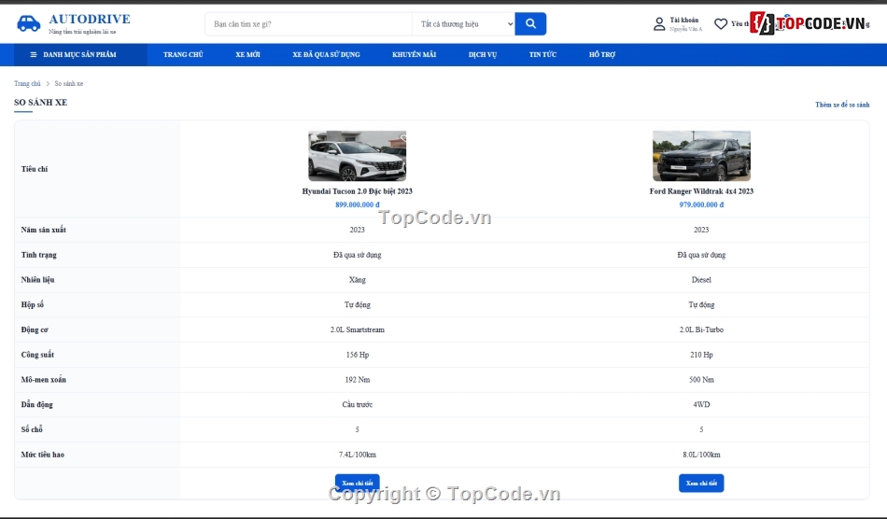Click the 'Động cơ' row label

point(35,330)
